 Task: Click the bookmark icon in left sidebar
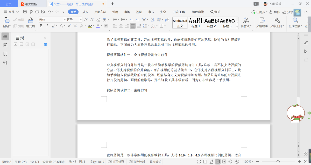point(5,54)
